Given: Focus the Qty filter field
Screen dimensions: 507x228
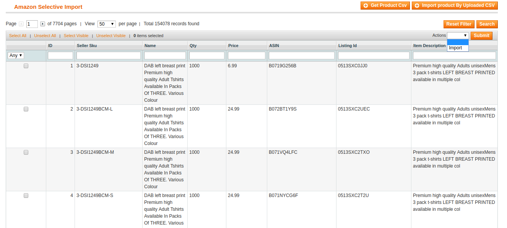Looking at the screenshot, I should tap(207, 55).
